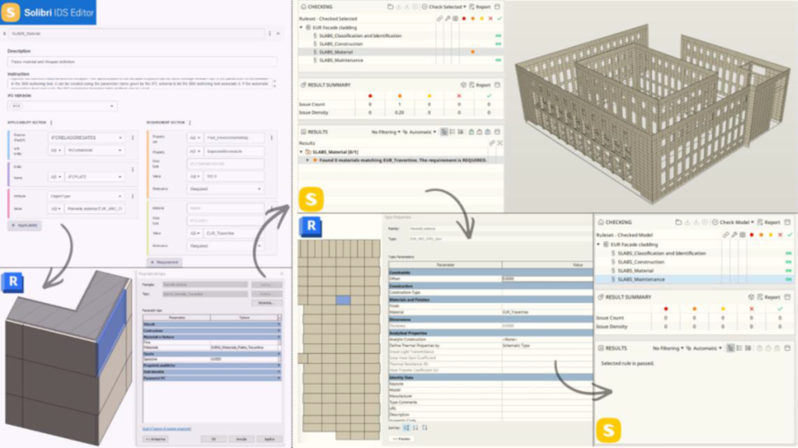Click the Solibri IDS Editor logo
The width and height of the screenshot is (798, 448).
[x=48, y=12]
